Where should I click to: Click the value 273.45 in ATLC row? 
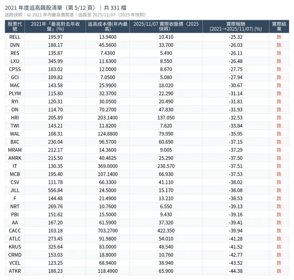(55, 239)
